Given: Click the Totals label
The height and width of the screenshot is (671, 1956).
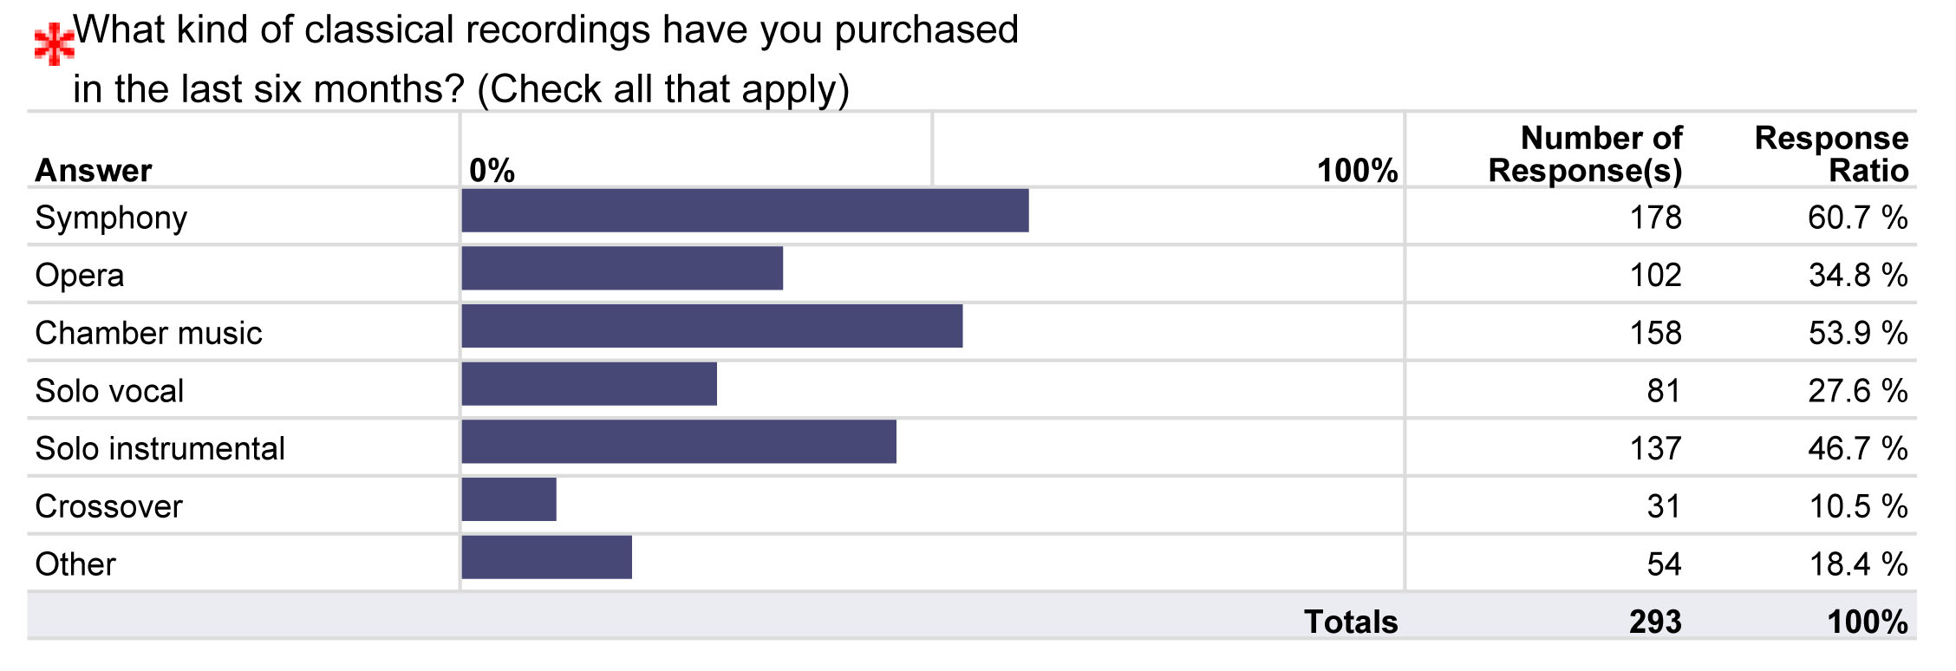Looking at the screenshot, I should click(x=1351, y=622).
